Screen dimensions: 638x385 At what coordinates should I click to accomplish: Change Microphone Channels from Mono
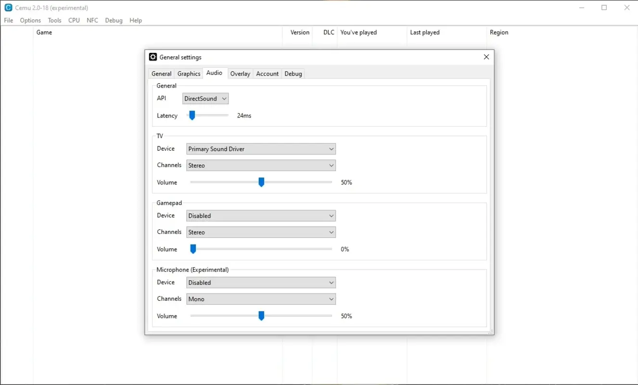260,299
